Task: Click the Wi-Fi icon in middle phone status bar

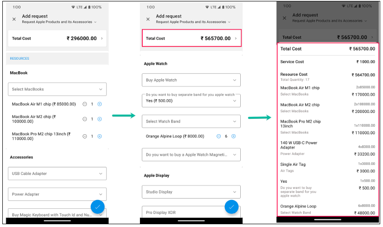Action: point(207,7)
